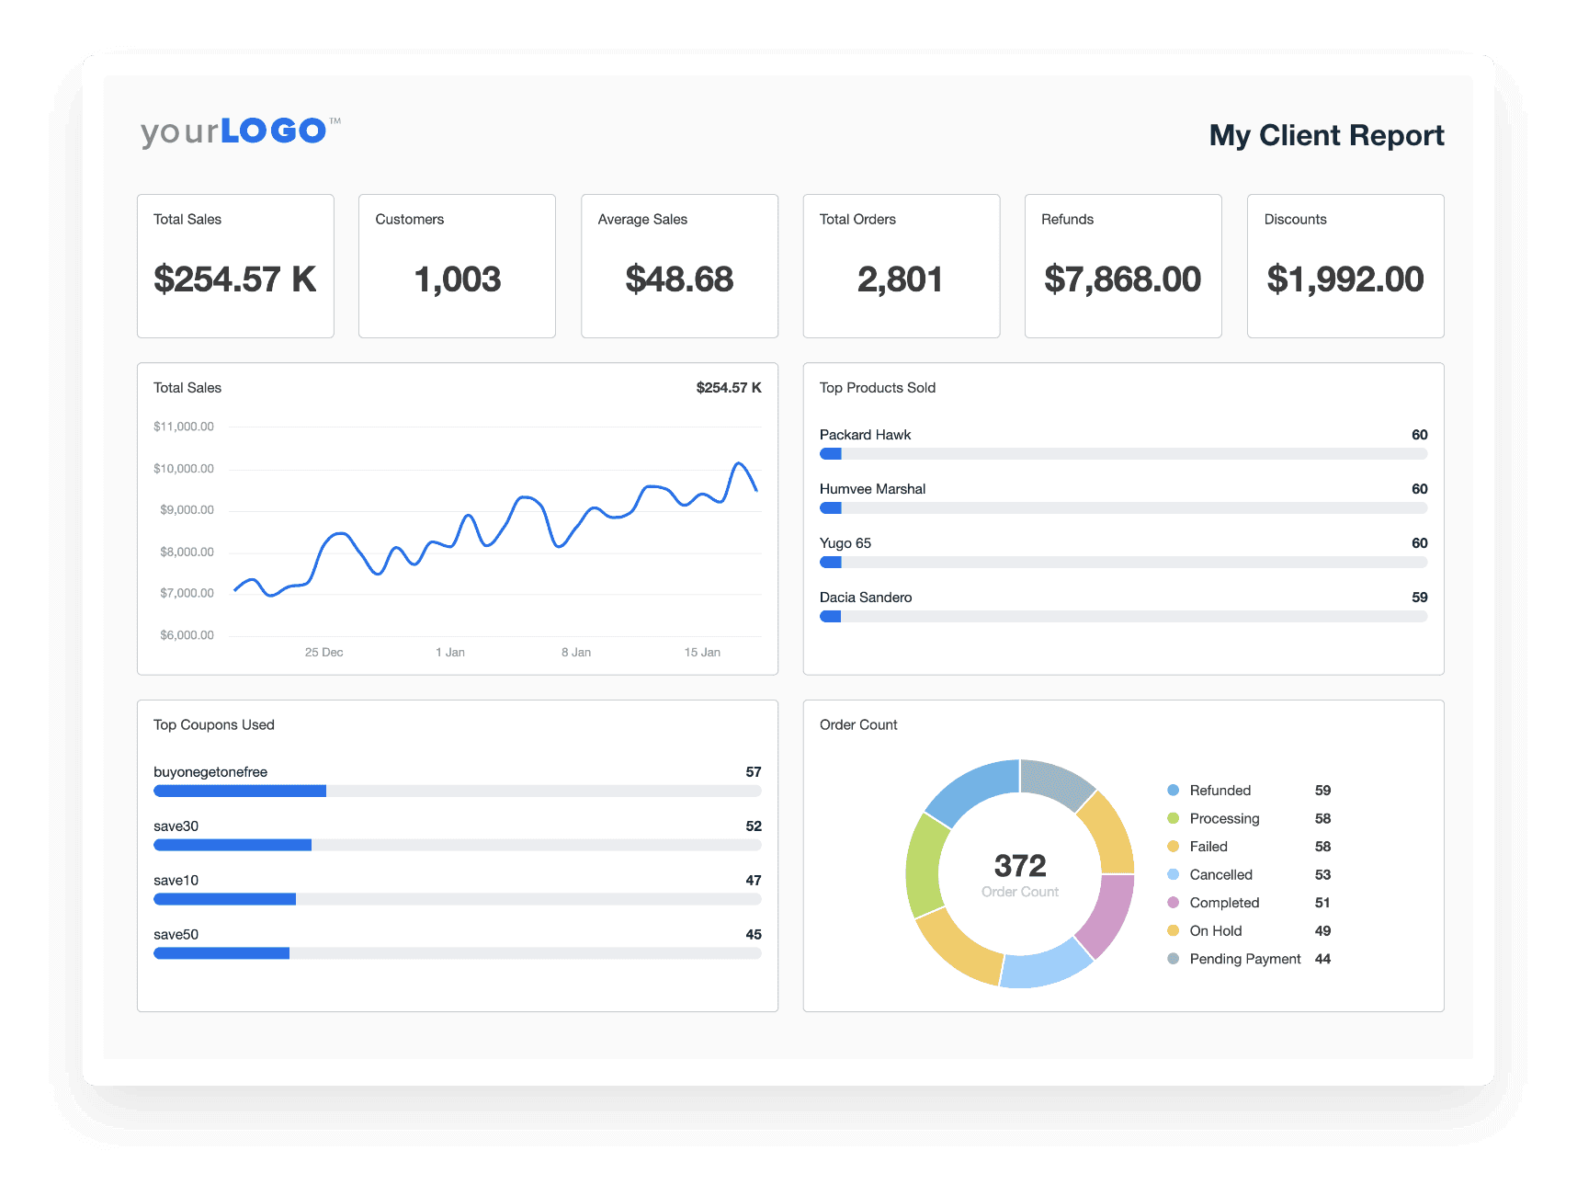
Task: Click the Total Orders 2,801 card
Action: [x=901, y=266]
